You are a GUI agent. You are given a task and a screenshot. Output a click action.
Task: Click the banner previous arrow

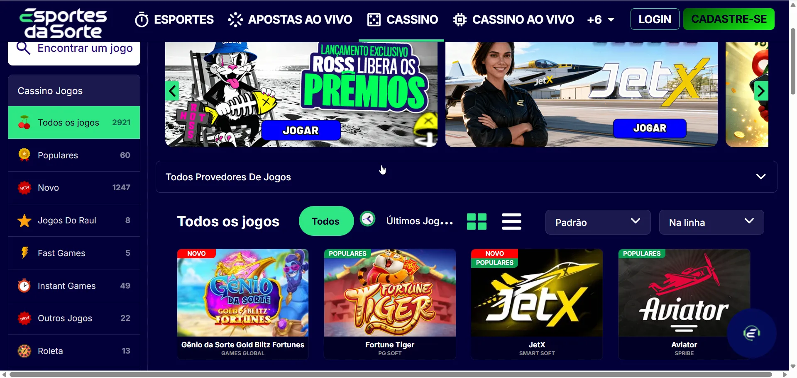[x=172, y=91]
